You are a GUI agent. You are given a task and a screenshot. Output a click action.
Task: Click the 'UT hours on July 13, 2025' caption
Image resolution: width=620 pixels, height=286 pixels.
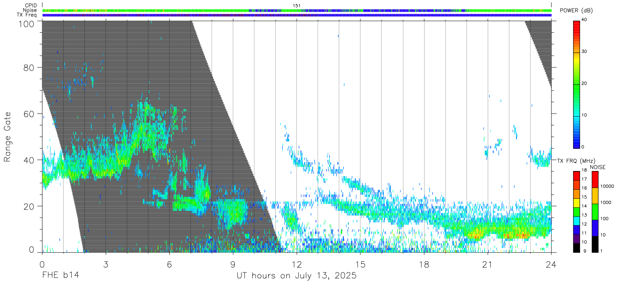297,276
